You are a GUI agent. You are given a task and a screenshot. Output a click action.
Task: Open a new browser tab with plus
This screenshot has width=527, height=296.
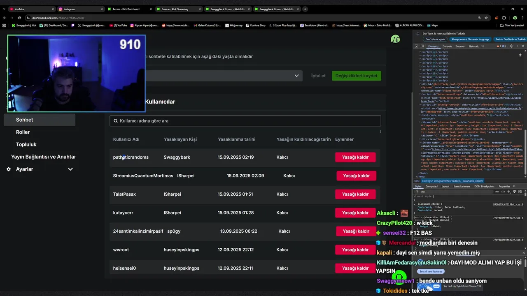coord(305,9)
